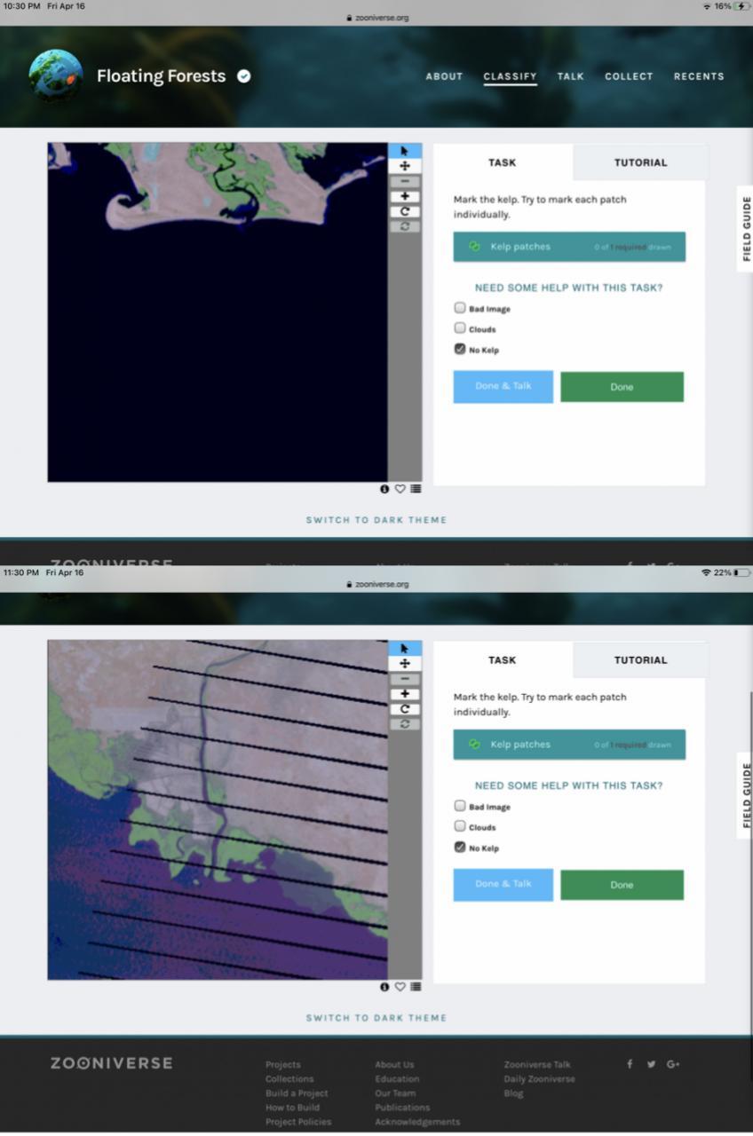Open TALK in the header navigation

(x=570, y=76)
